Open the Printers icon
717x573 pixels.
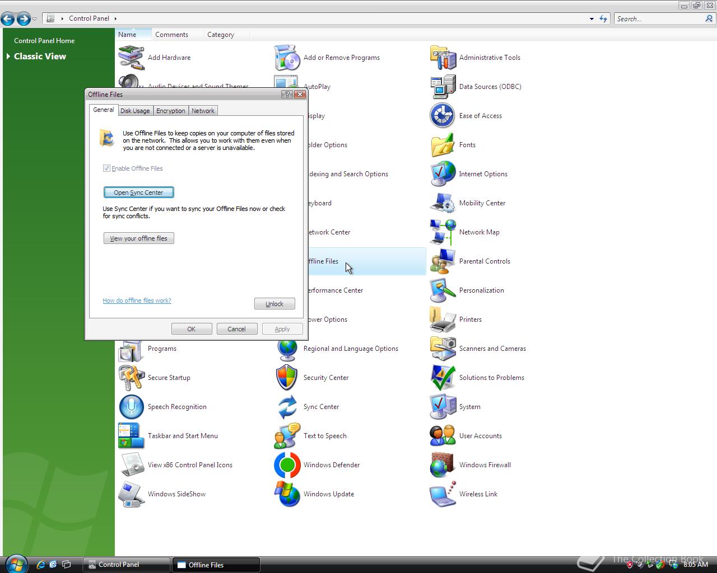point(443,320)
